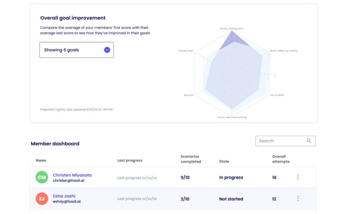
Task: Focus the member Search input field
Action: [x=281, y=141]
